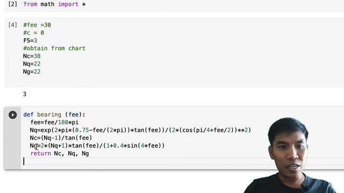Click the 'def bearing (fee):' definition line
Screen dimensions: 344x193
pyautogui.click(x=54, y=115)
